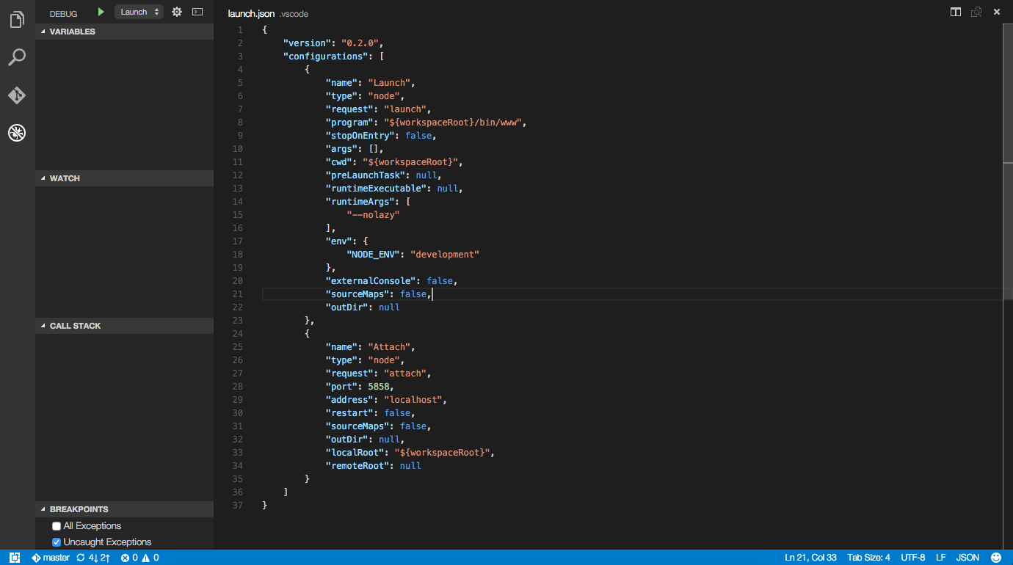Image resolution: width=1013 pixels, height=565 pixels.
Task: Open launch configuration with the gear icon
Action: (176, 12)
